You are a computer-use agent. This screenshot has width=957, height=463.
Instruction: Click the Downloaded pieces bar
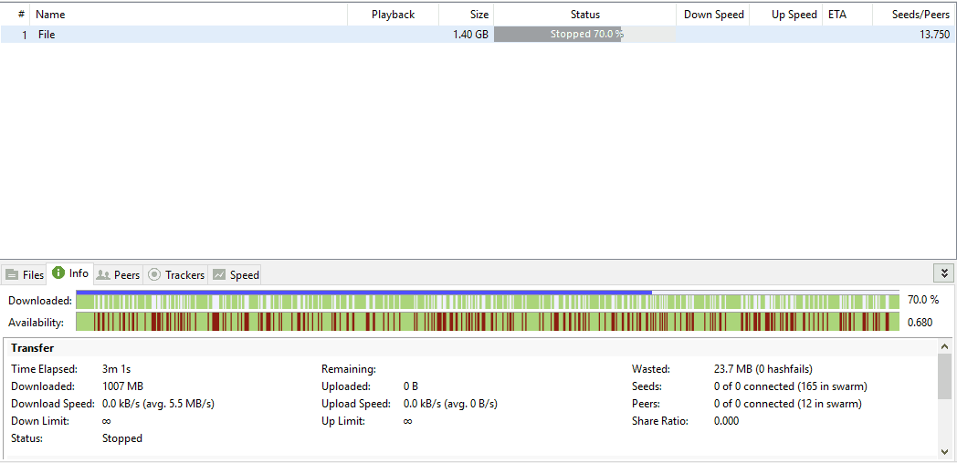point(488,300)
